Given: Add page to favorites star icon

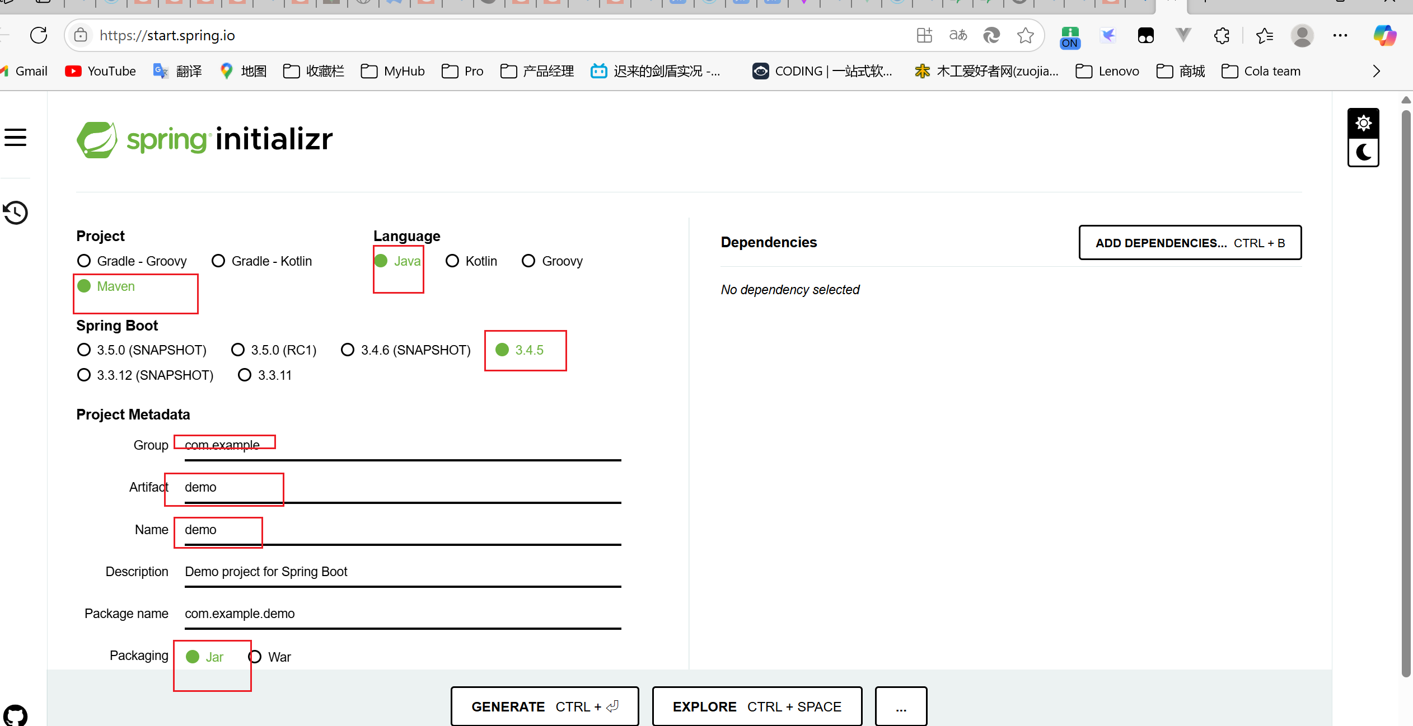Looking at the screenshot, I should (x=1025, y=36).
